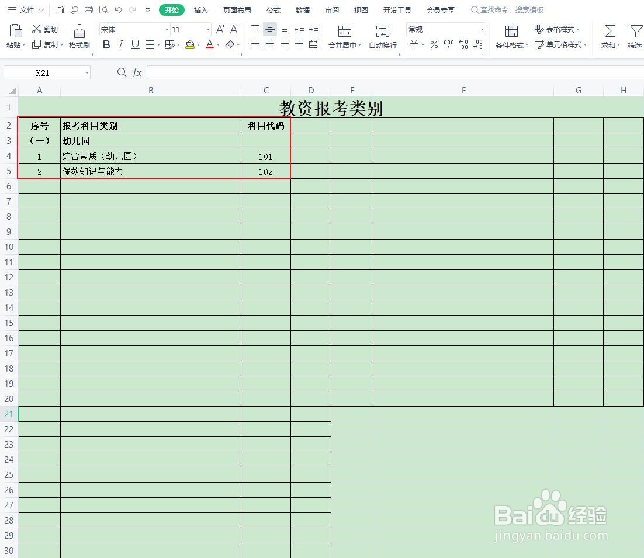Click the increase font size icon
The image size is (644, 558).
pyautogui.click(x=220, y=28)
